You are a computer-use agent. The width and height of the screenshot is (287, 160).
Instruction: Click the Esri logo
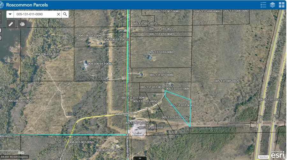coord(278,155)
